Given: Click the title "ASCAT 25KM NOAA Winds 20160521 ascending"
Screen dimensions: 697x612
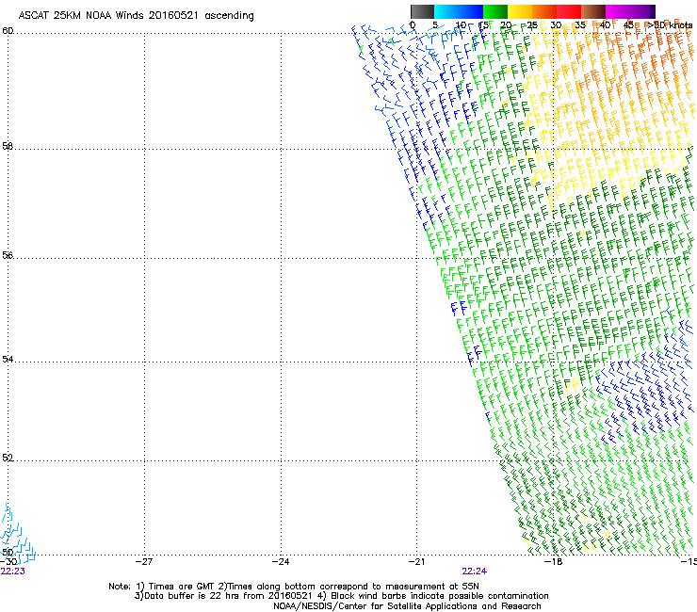Looking at the screenshot, I should [136, 16].
